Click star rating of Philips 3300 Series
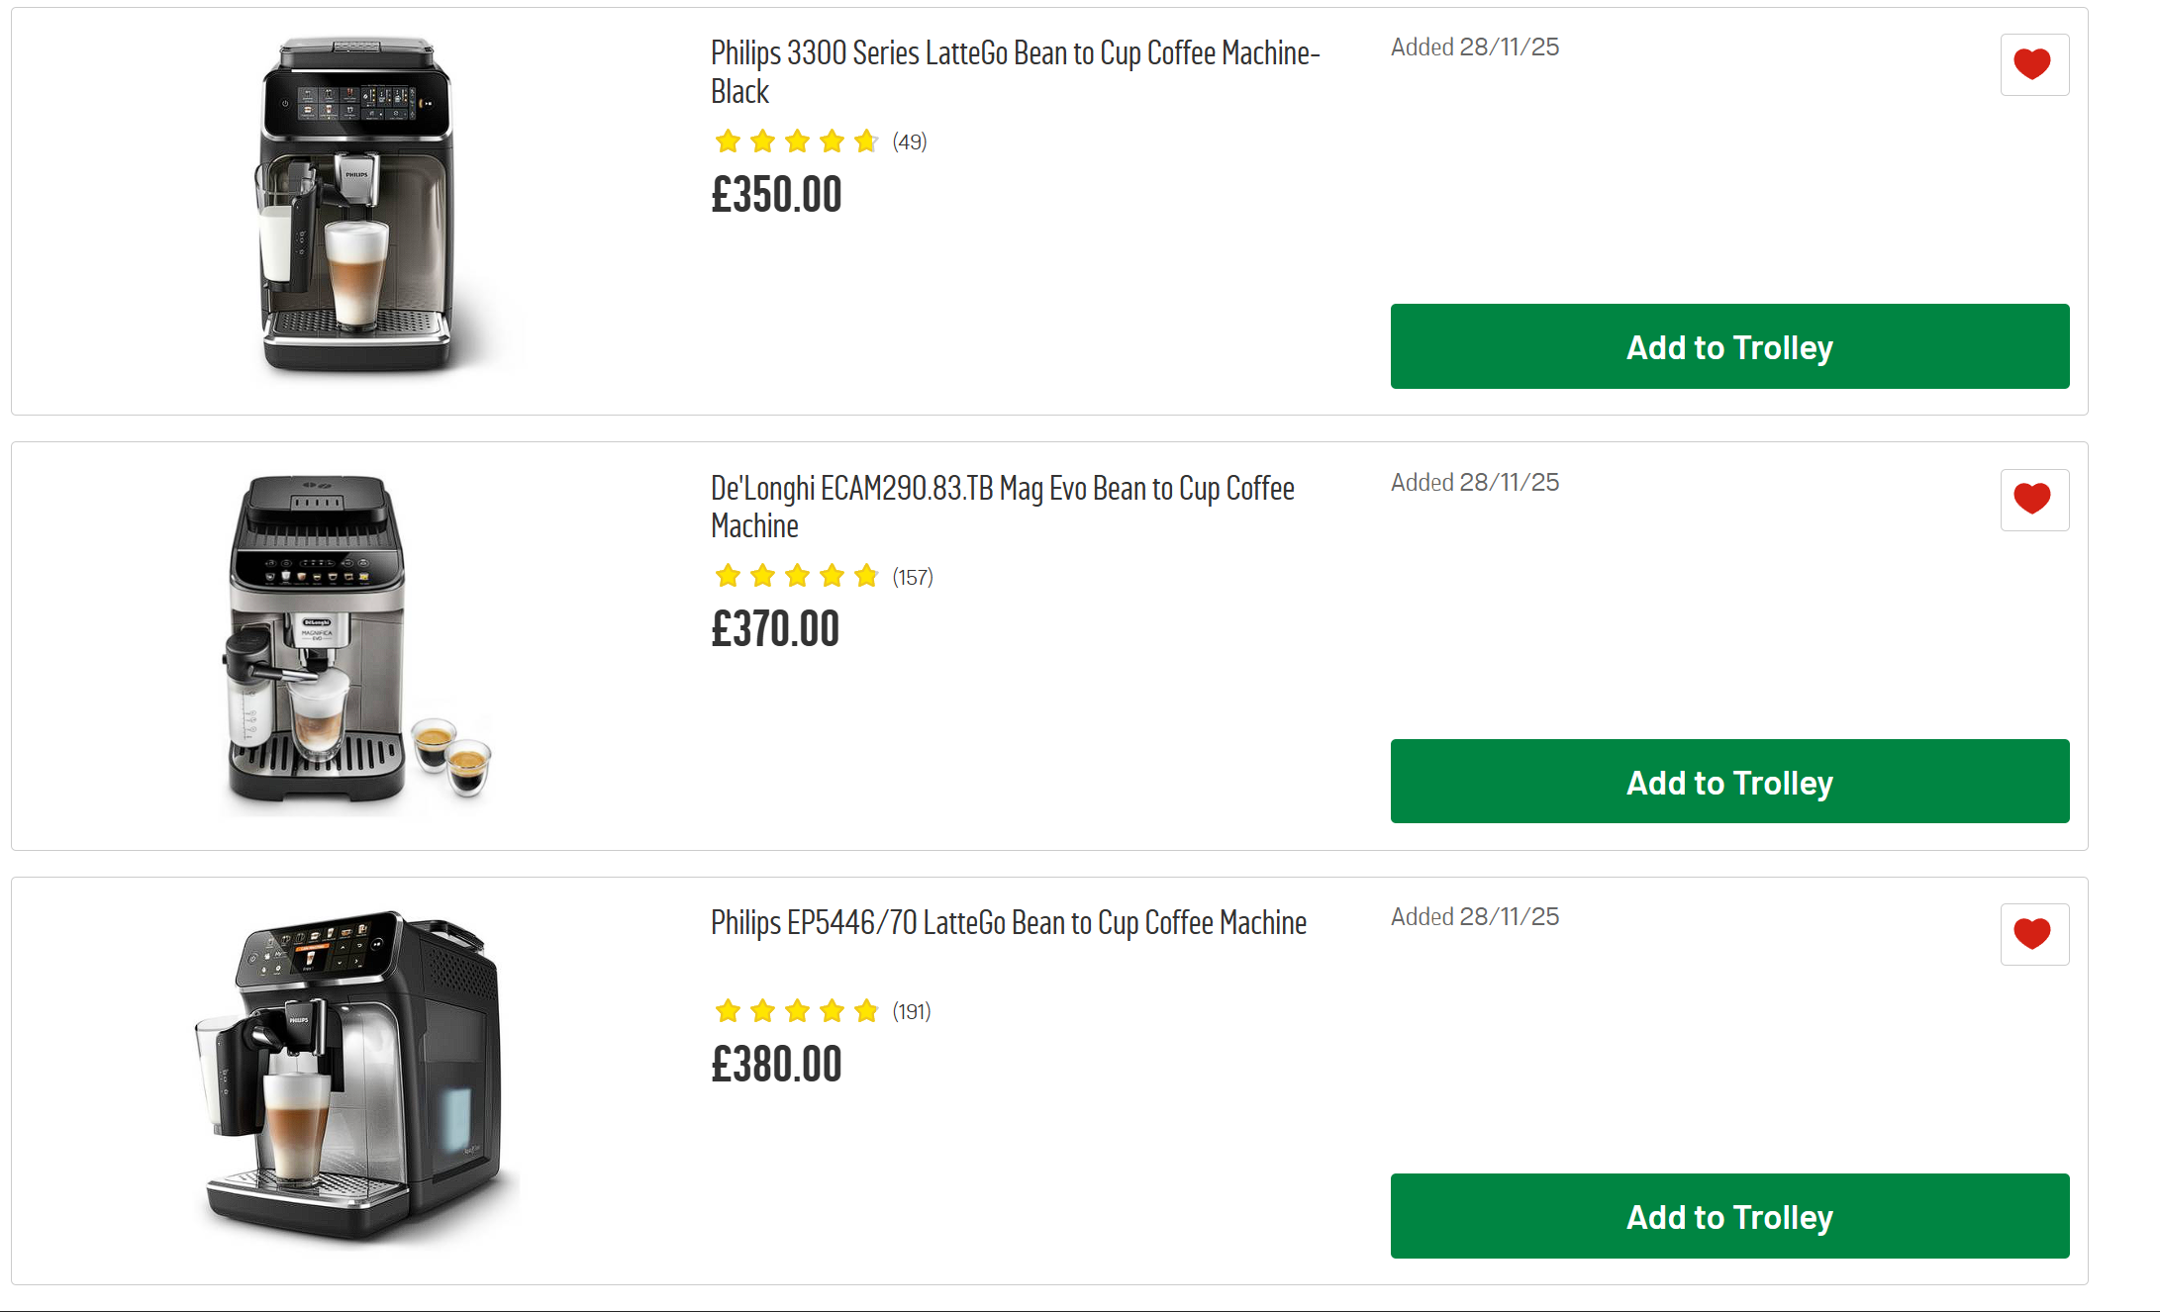 pos(796,141)
